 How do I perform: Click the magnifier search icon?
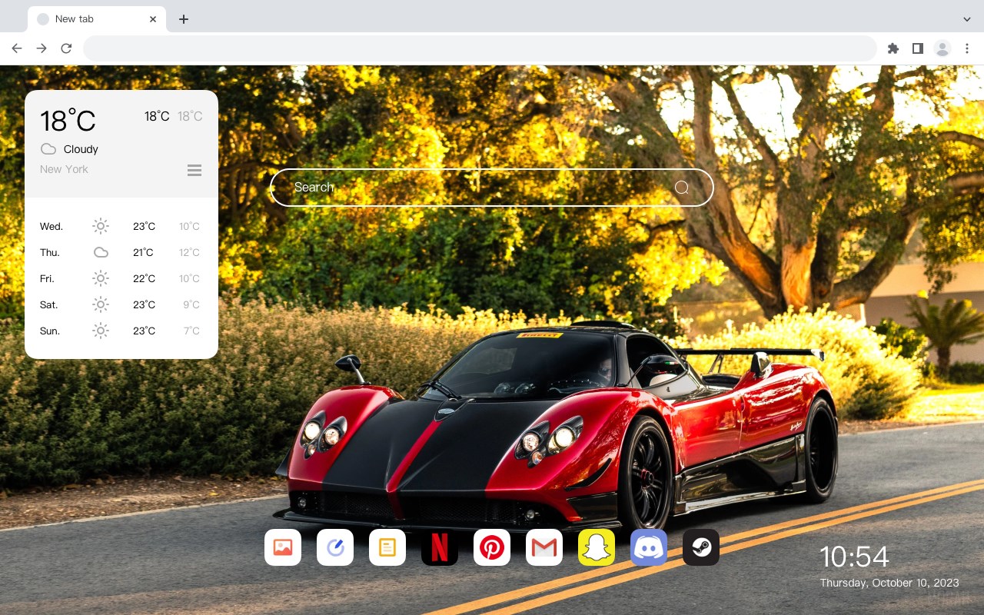(x=681, y=188)
